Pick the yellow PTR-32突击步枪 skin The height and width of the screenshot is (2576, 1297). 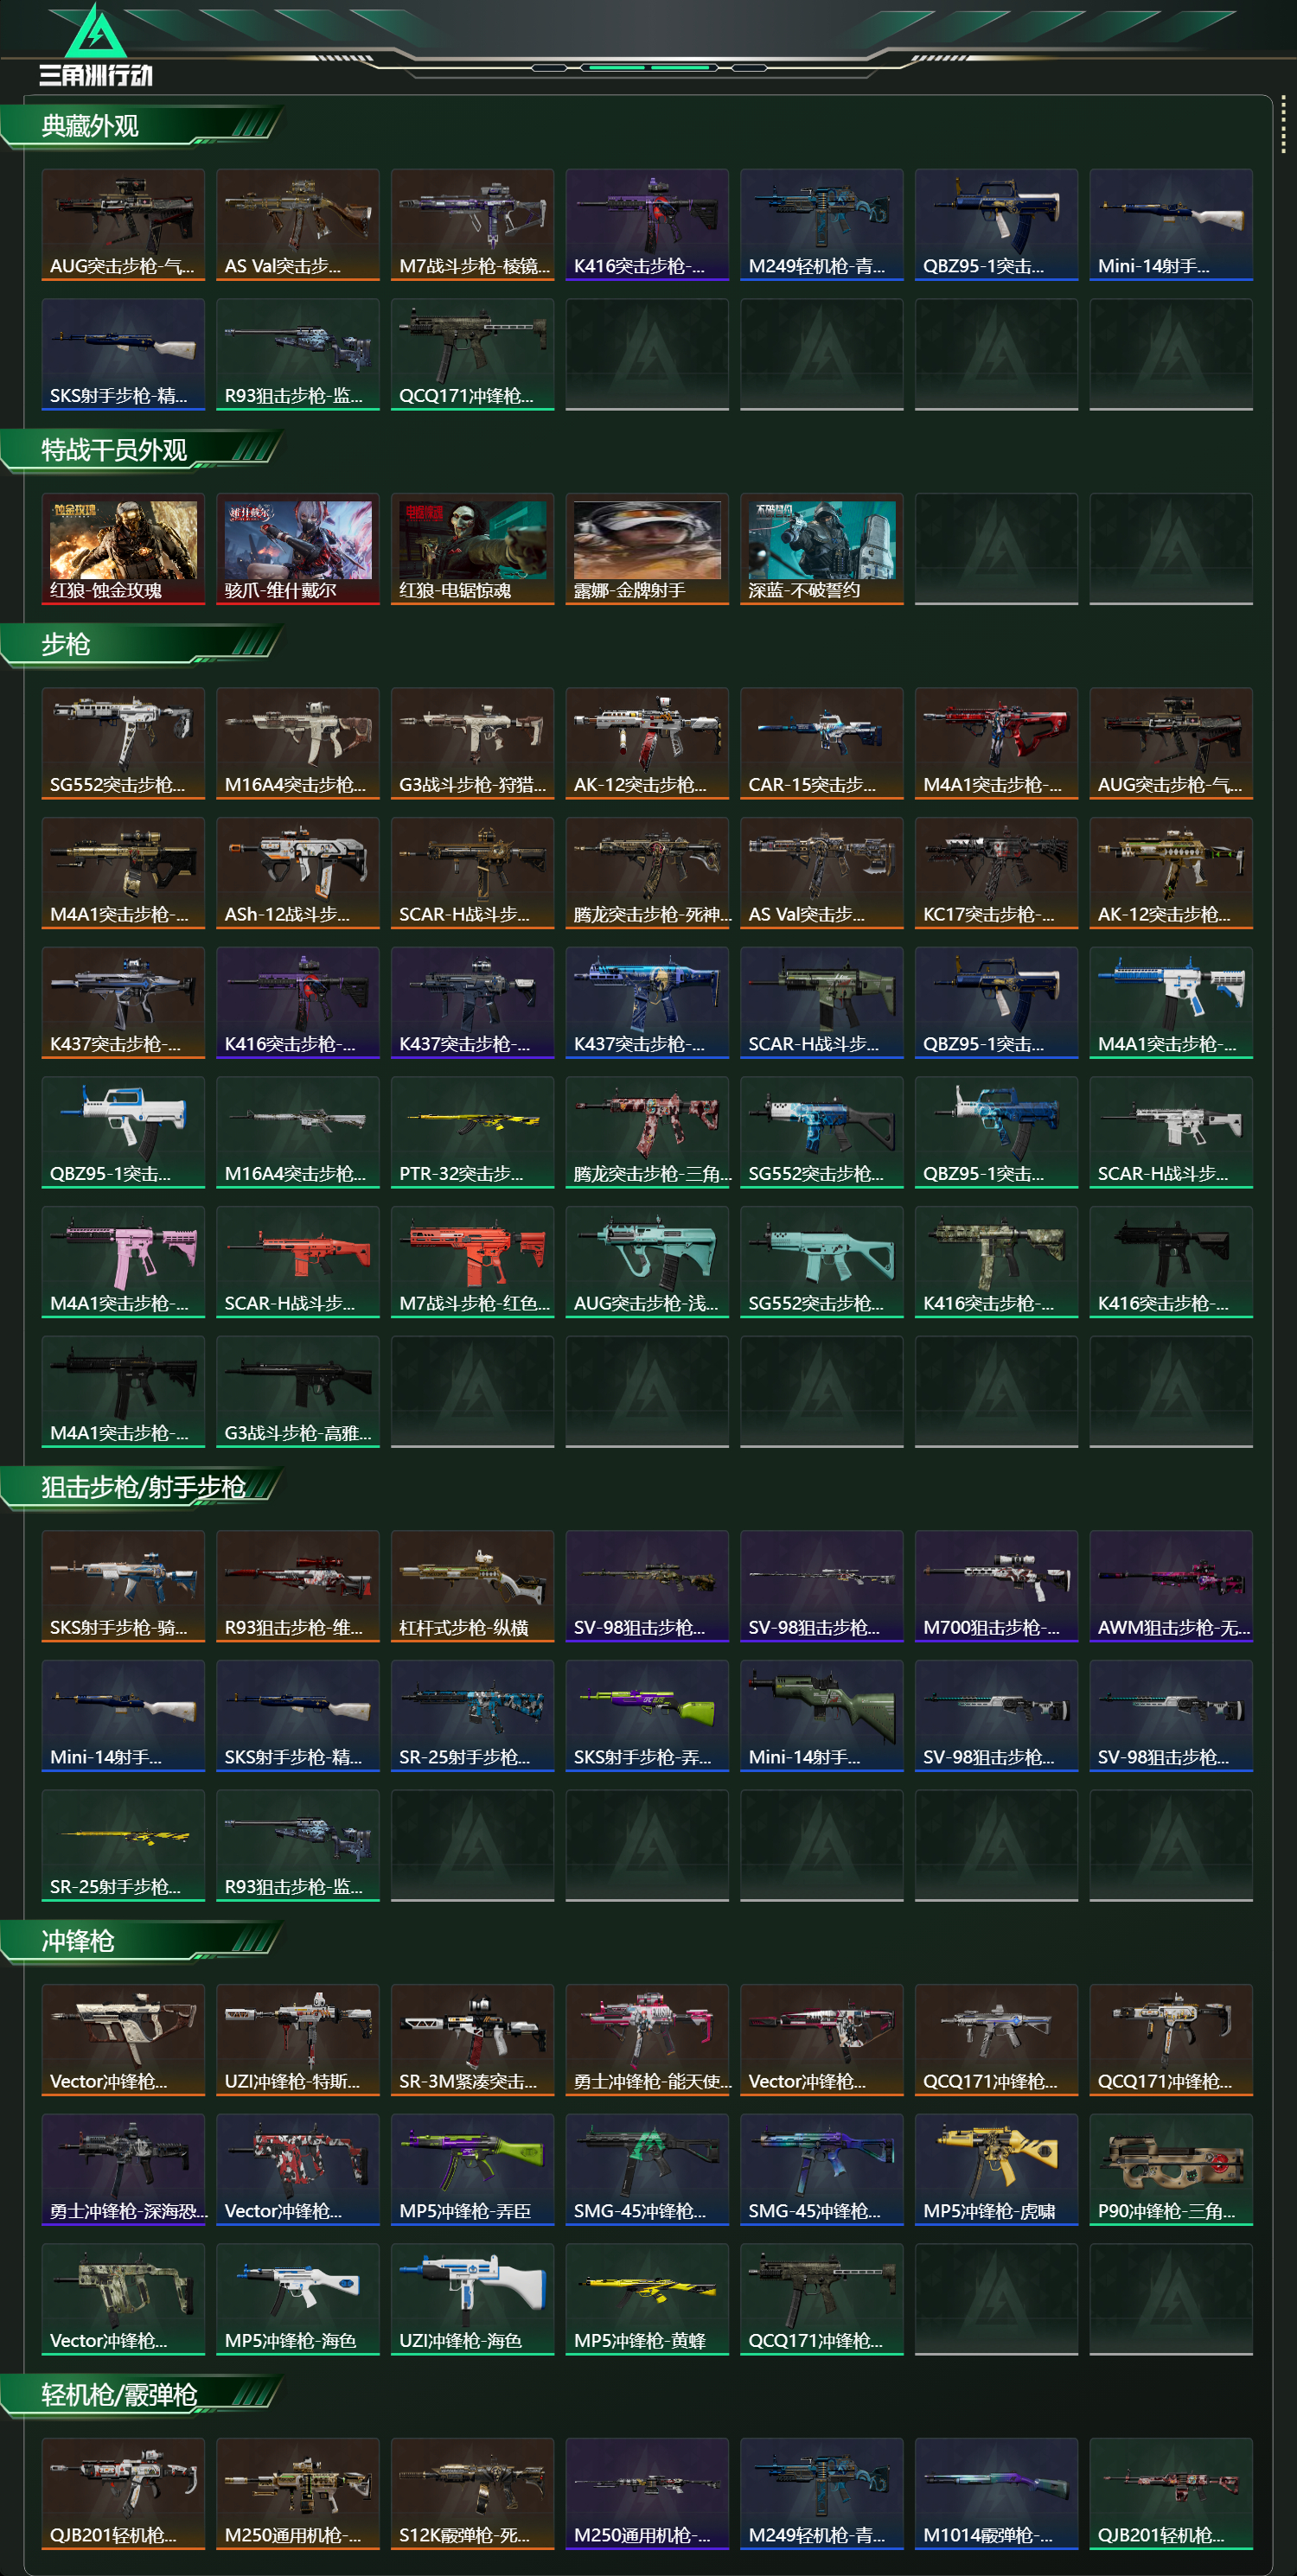472,1132
